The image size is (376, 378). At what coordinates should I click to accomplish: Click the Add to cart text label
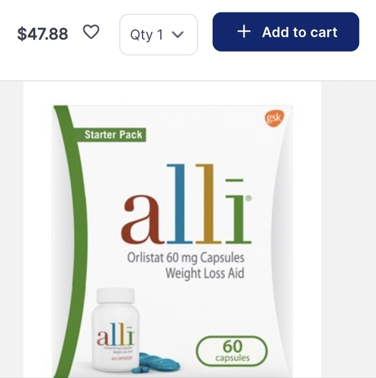point(300,32)
